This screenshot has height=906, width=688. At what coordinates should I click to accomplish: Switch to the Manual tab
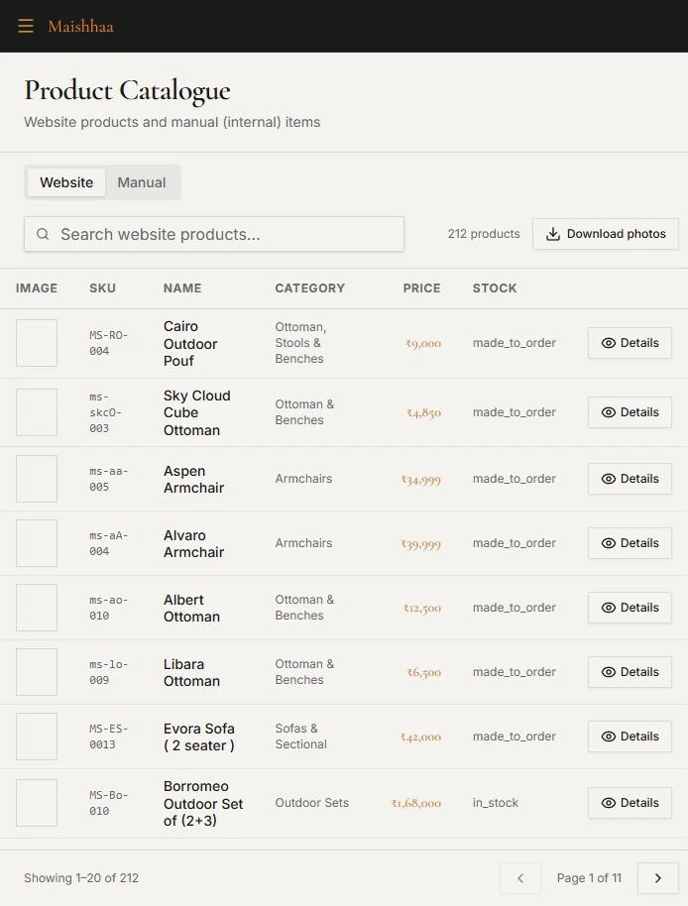coord(142,182)
